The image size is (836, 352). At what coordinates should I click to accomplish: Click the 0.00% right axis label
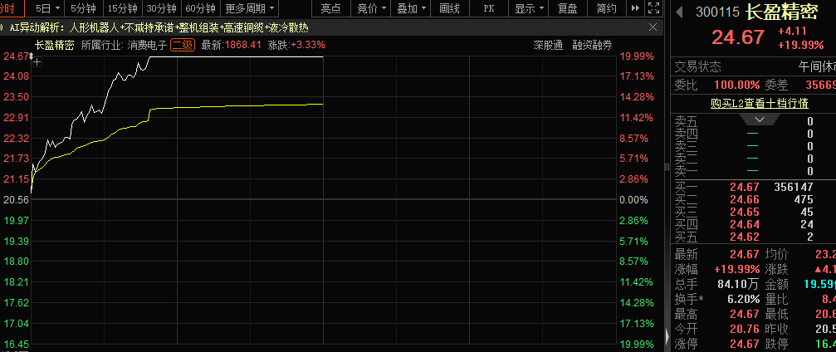(x=635, y=199)
